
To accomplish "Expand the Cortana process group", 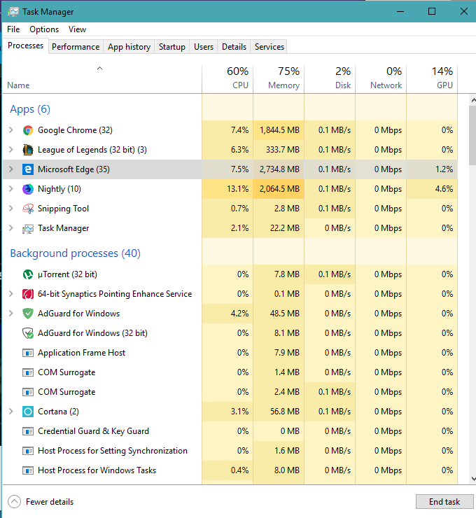I will point(10,412).
